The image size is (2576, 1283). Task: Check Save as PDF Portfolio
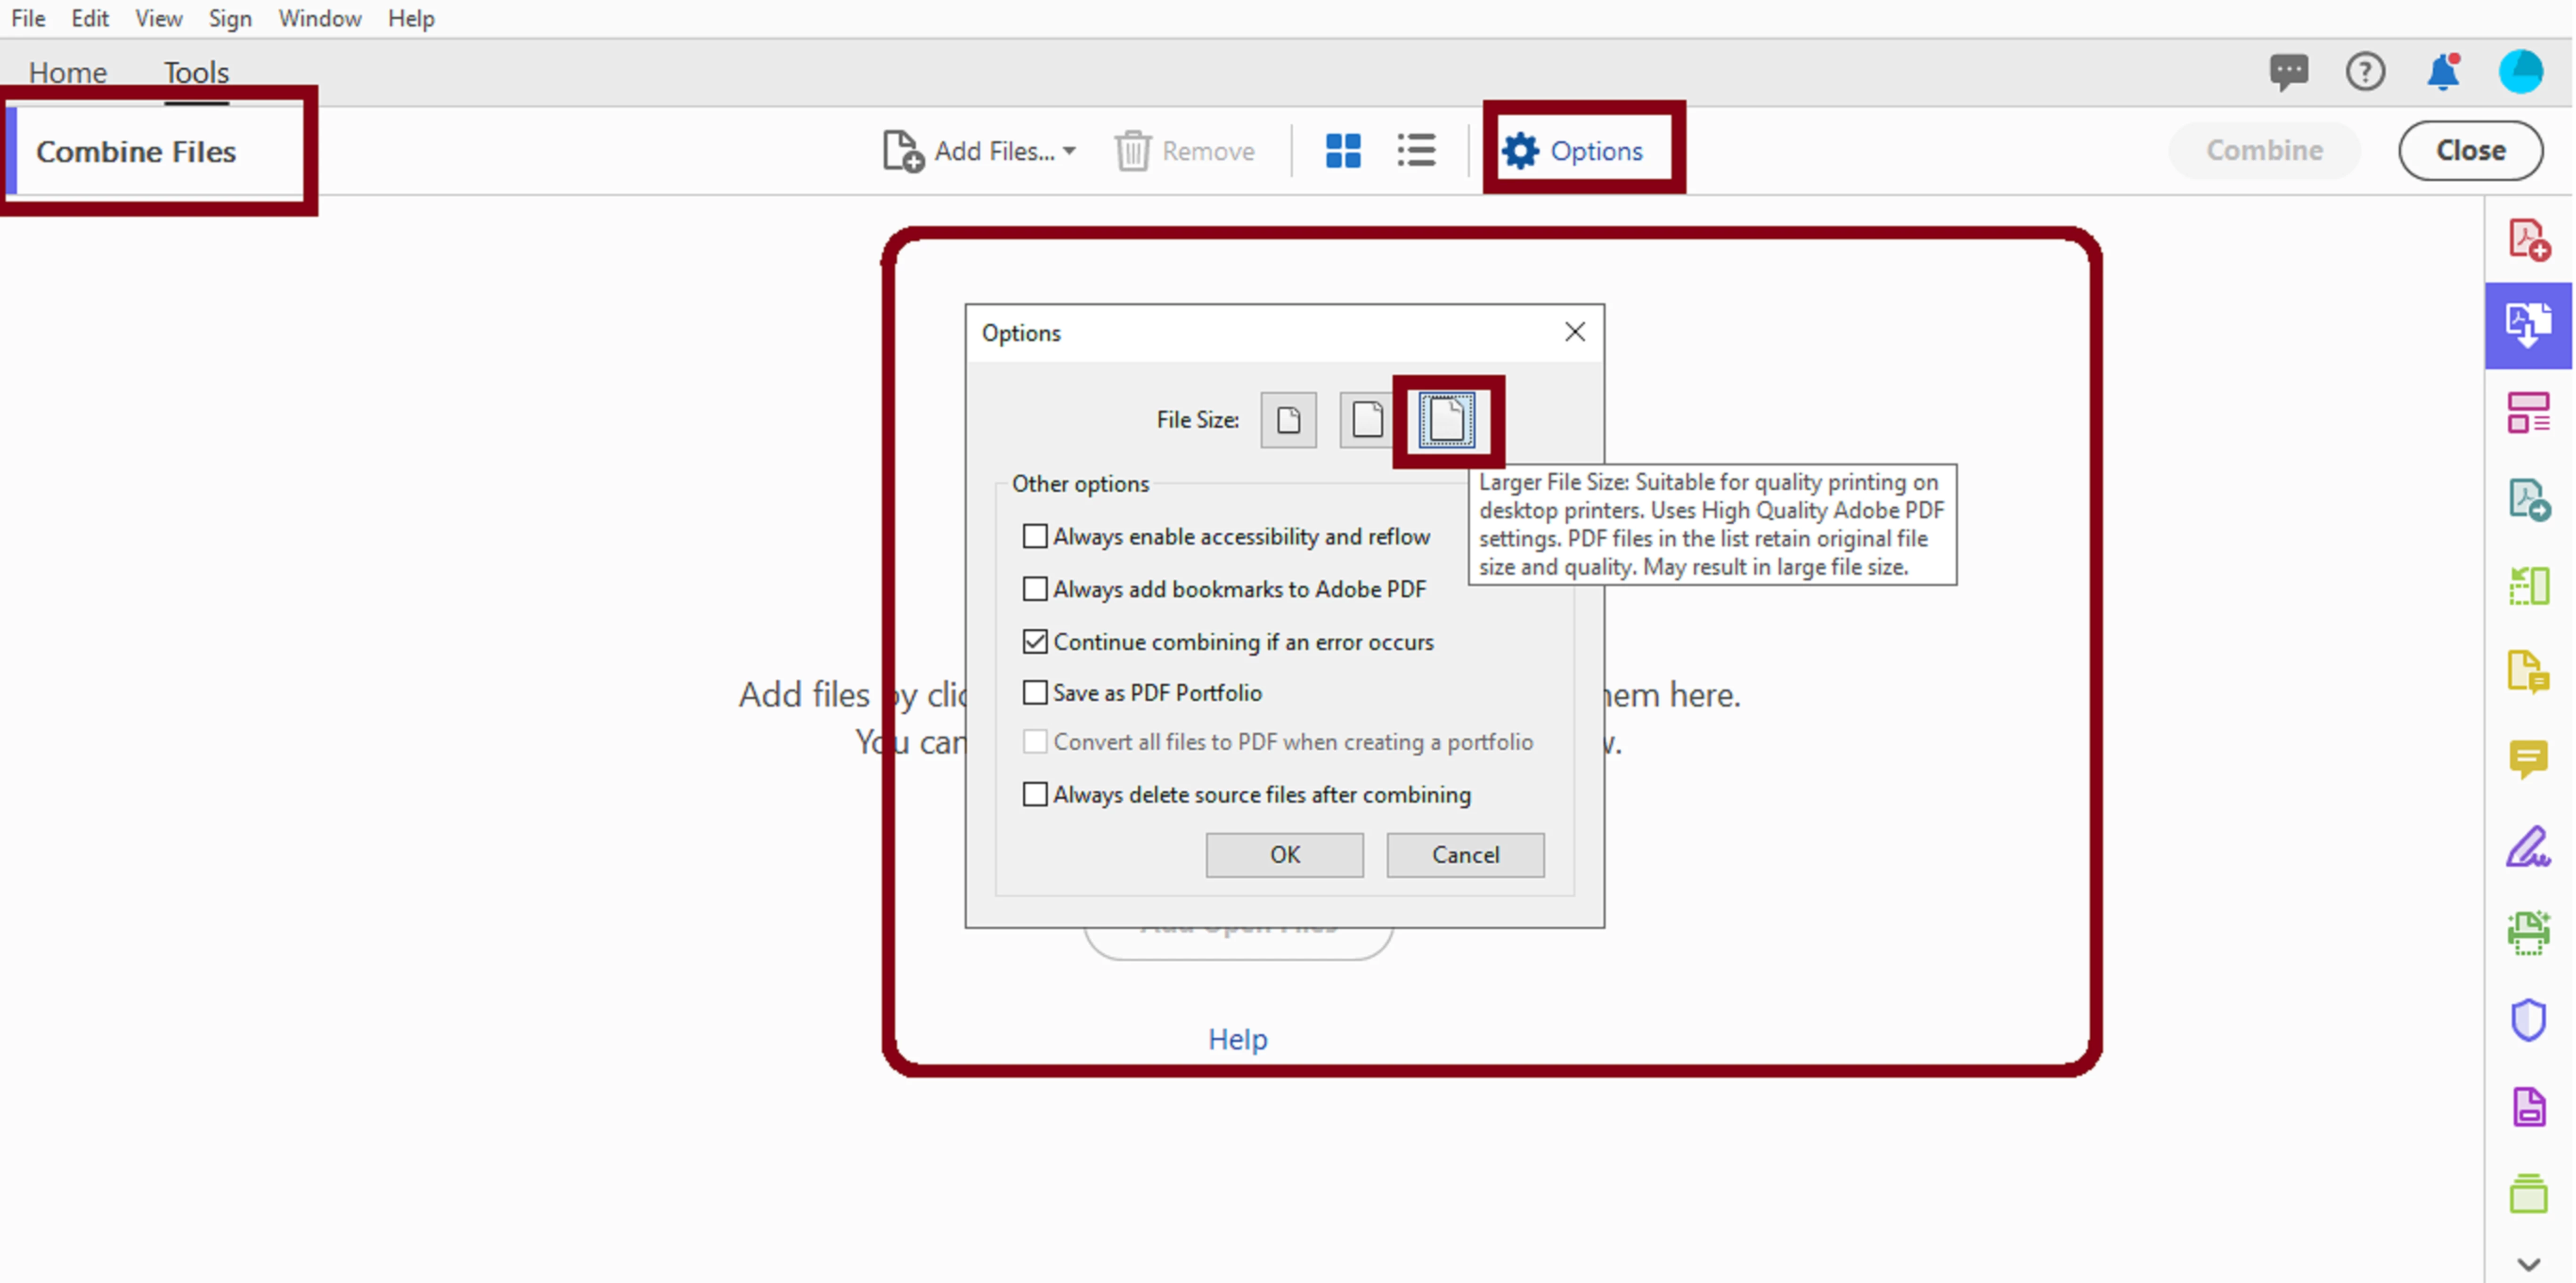click(x=1035, y=692)
